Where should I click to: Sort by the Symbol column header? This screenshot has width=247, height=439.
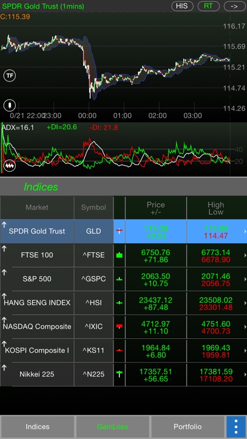pyautogui.click(x=94, y=207)
